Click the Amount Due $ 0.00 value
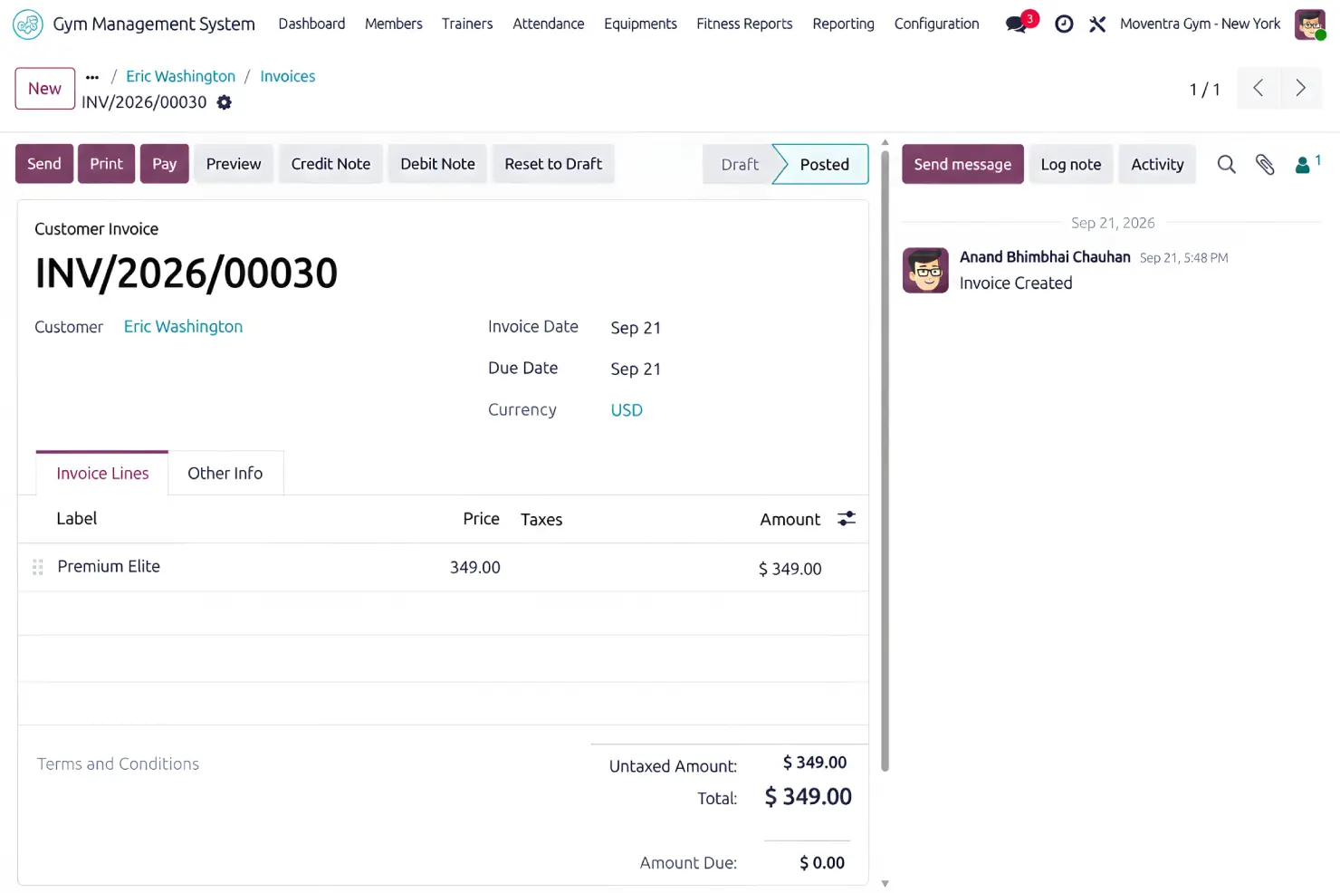 click(822, 863)
